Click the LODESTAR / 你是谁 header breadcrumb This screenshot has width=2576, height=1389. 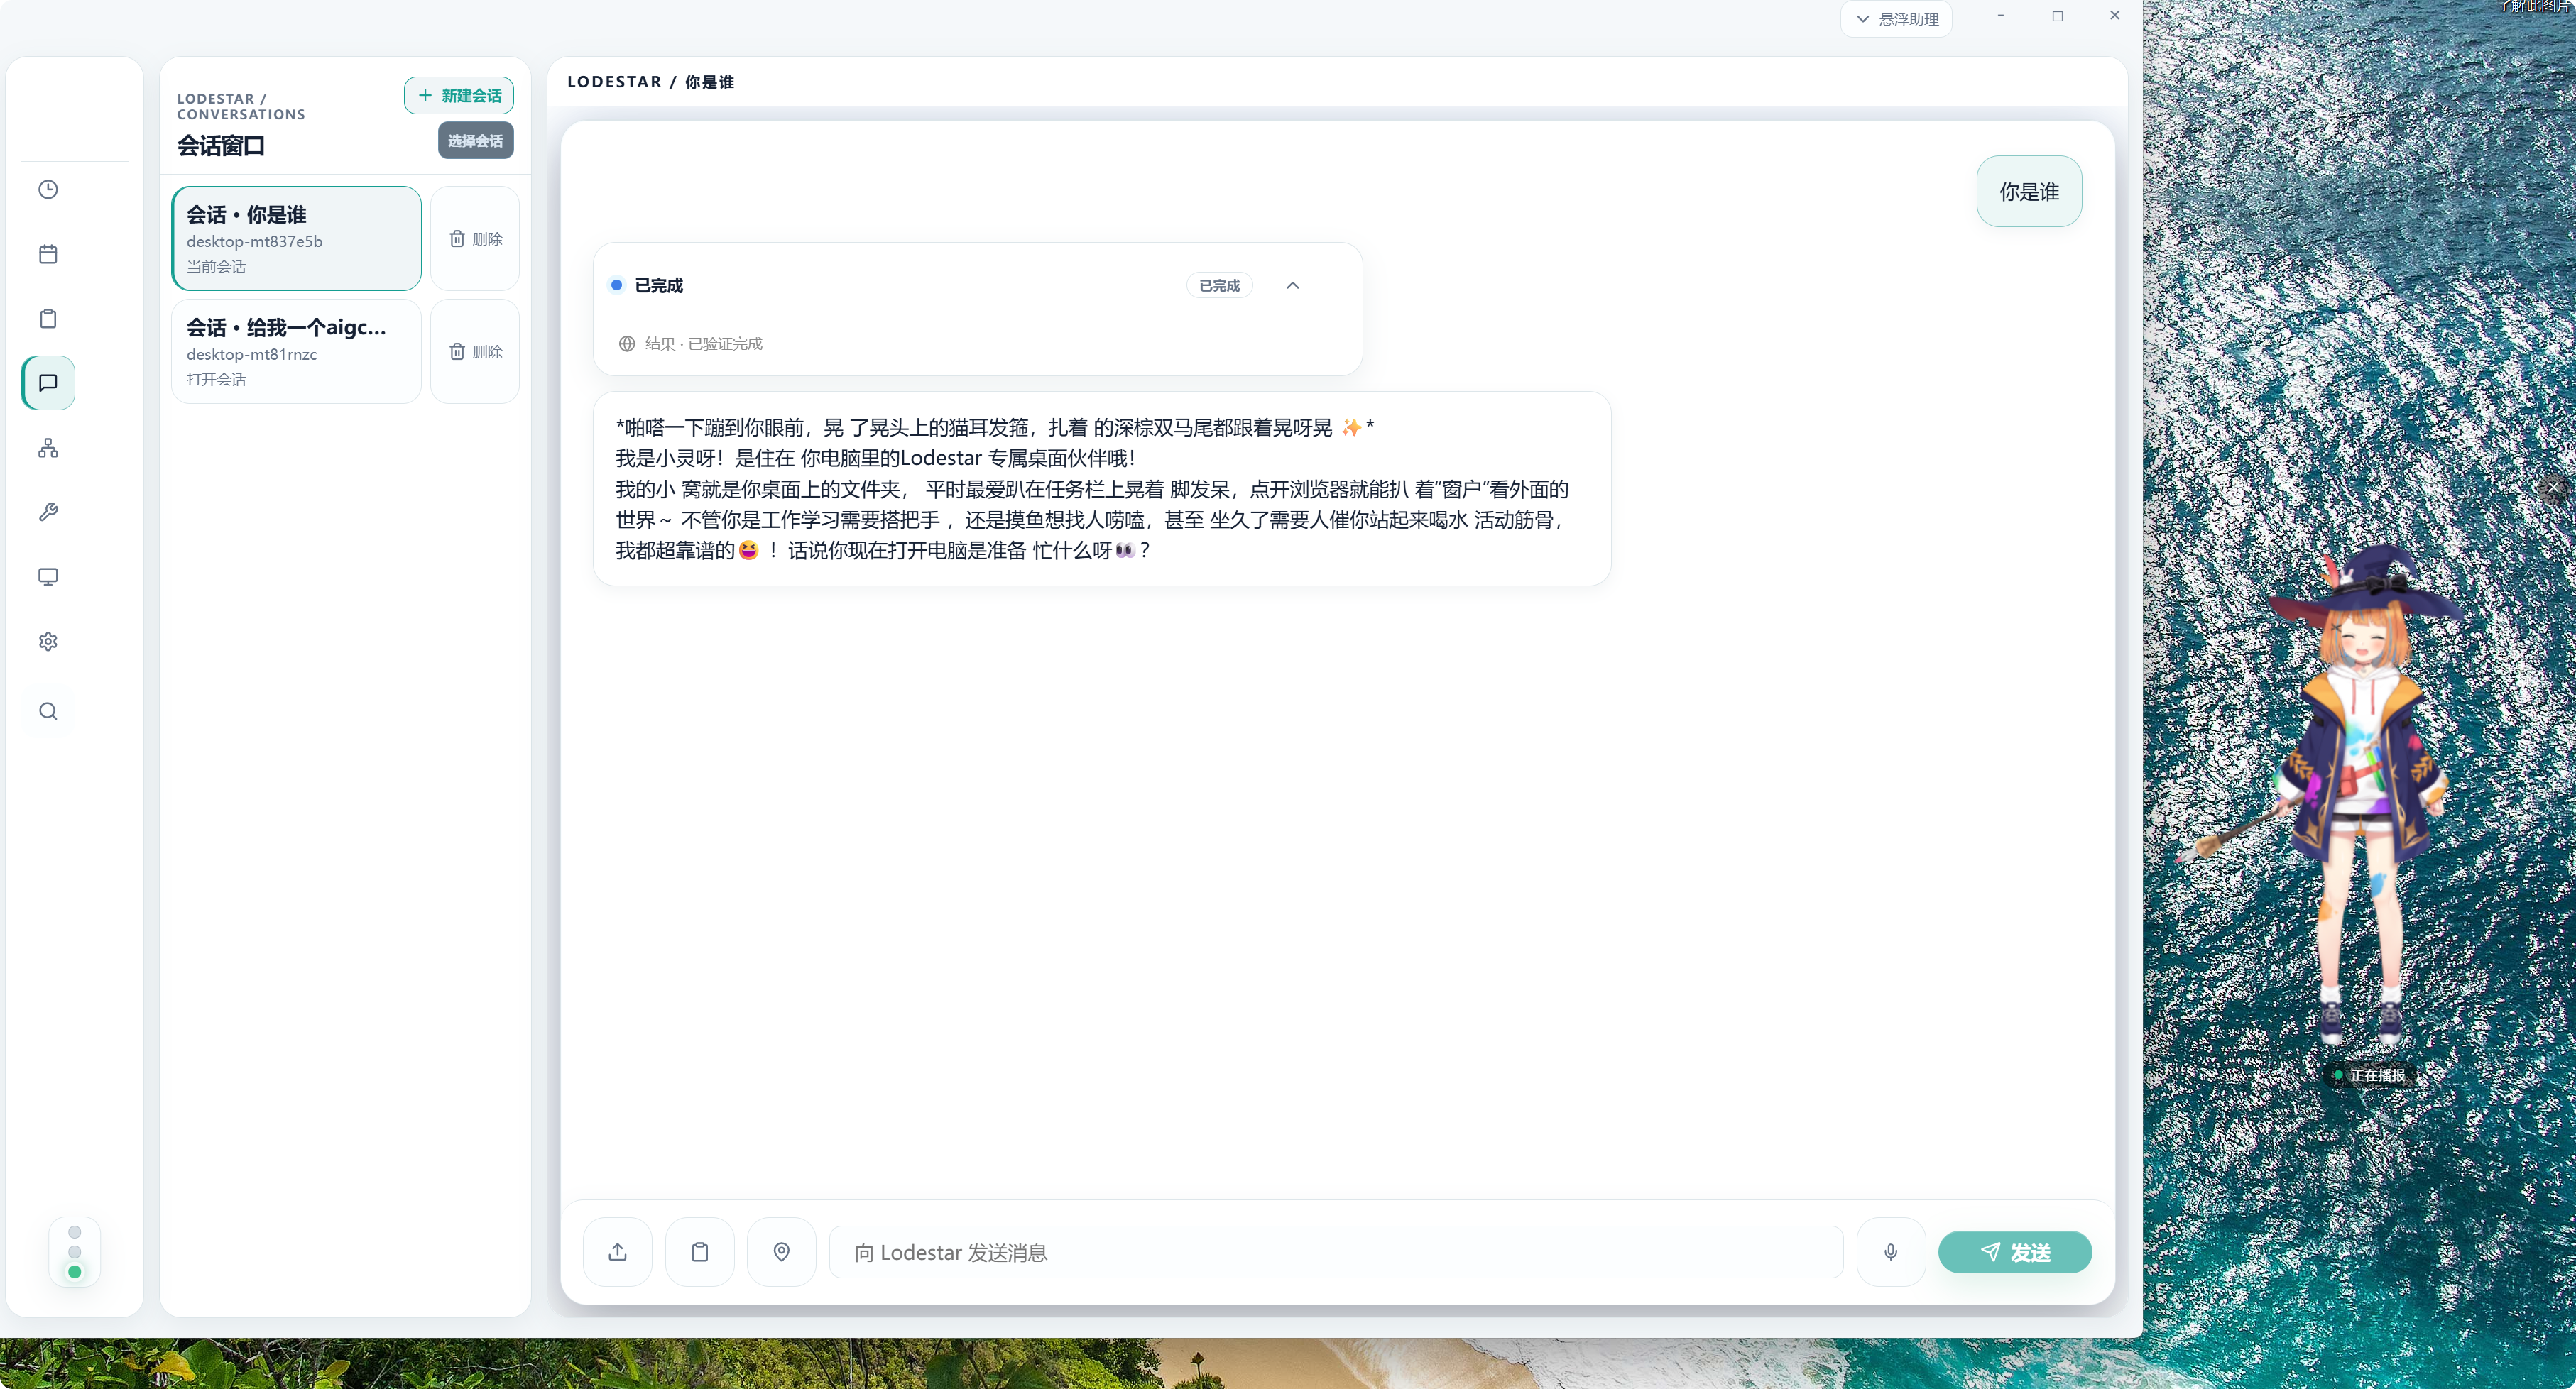[x=650, y=82]
